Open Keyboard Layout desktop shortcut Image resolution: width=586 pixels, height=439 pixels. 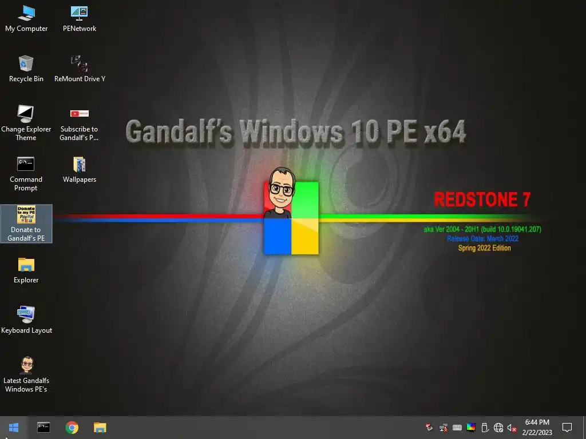(26, 320)
